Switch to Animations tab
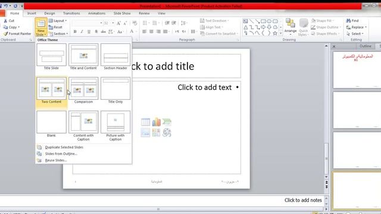 [x=96, y=13]
